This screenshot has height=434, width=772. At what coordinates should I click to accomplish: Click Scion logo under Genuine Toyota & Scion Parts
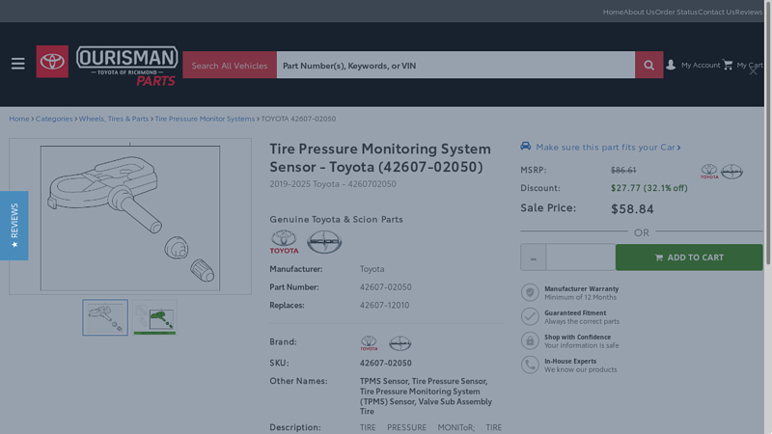coord(324,242)
